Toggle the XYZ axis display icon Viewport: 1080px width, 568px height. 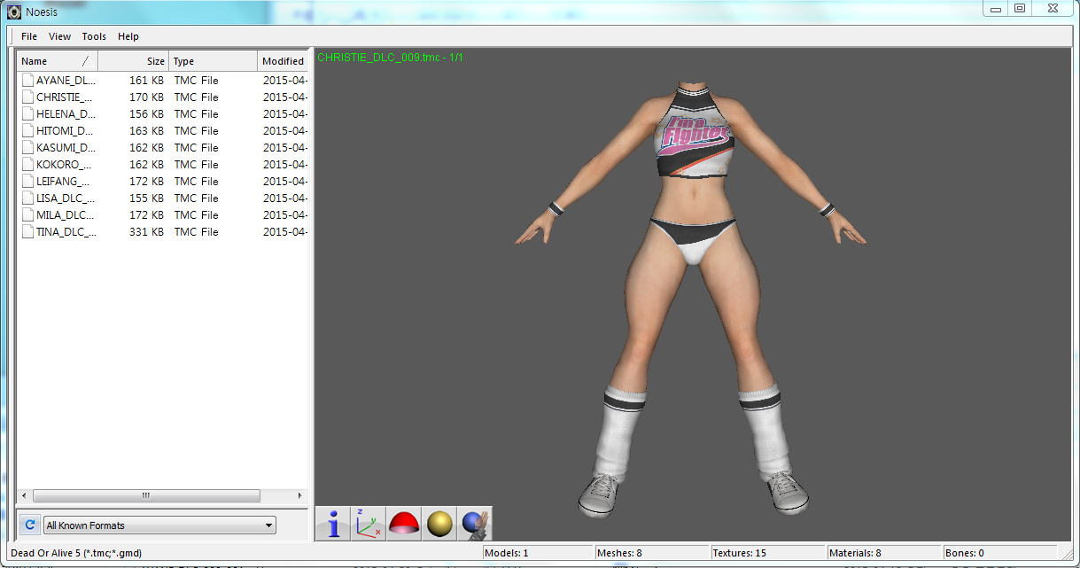pos(368,524)
